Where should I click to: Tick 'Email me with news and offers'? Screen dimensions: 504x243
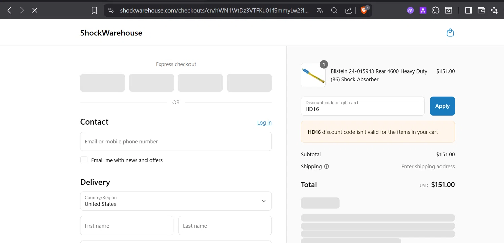[x=84, y=160]
